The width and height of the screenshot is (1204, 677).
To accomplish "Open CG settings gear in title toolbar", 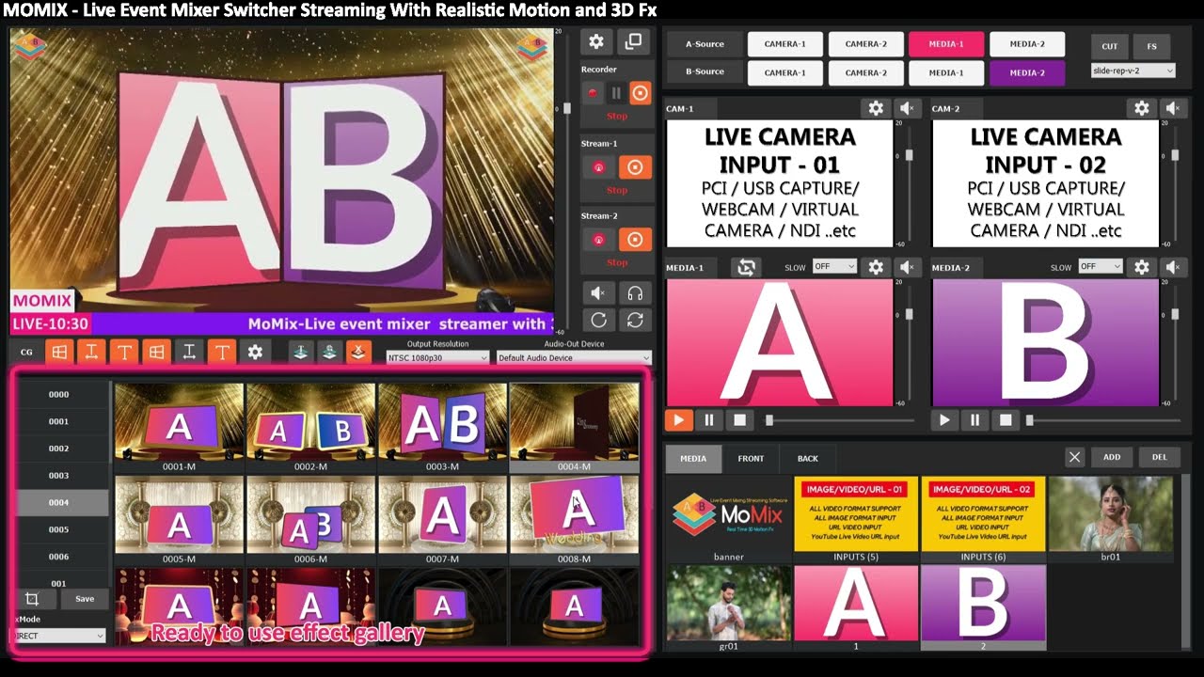I will pos(255,353).
